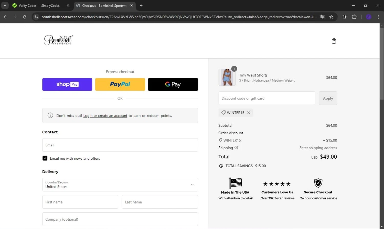Click the scrollbar up arrow
The image size is (384, 229).
(x=382, y=26)
